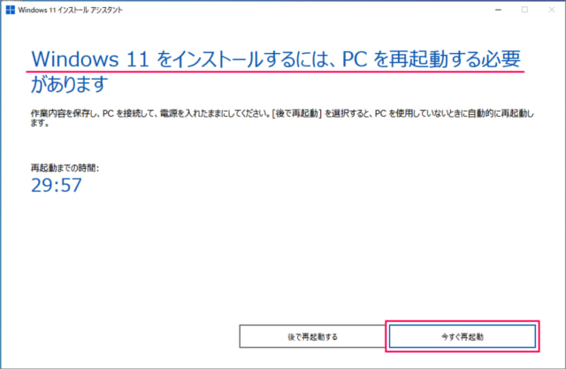
Task: Close the Windows 11 install assistant
Action: tap(552, 10)
